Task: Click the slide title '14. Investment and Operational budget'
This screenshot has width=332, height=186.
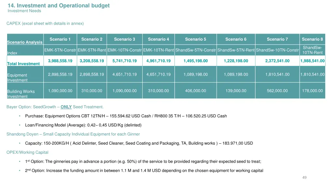Action: (x=59, y=5)
